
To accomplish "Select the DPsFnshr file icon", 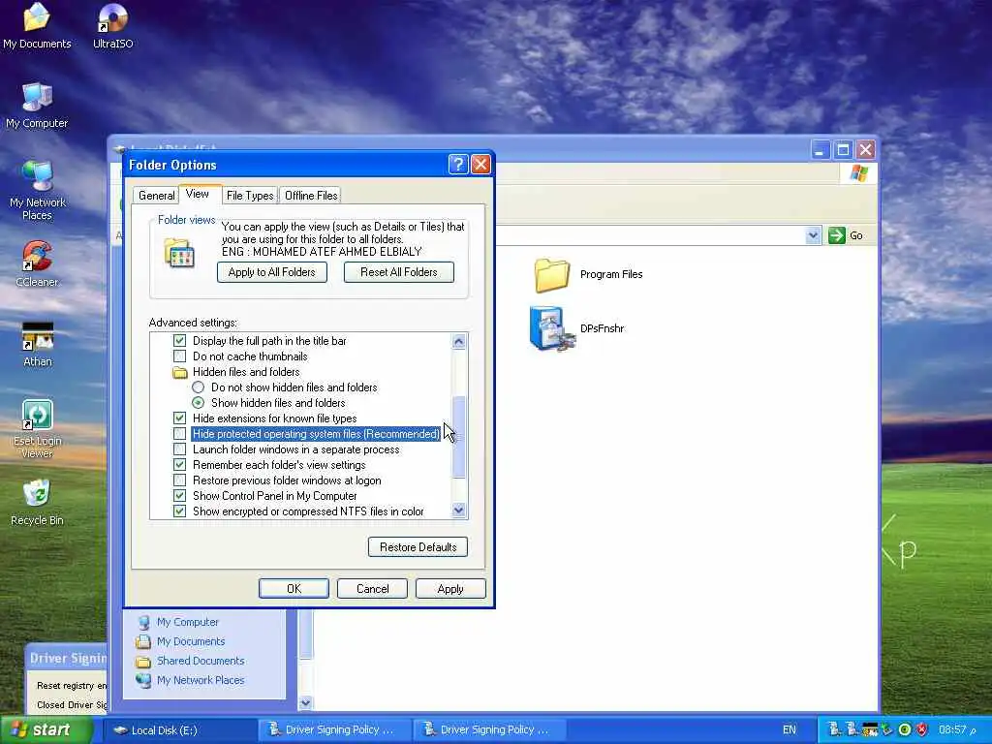I will point(577,328).
